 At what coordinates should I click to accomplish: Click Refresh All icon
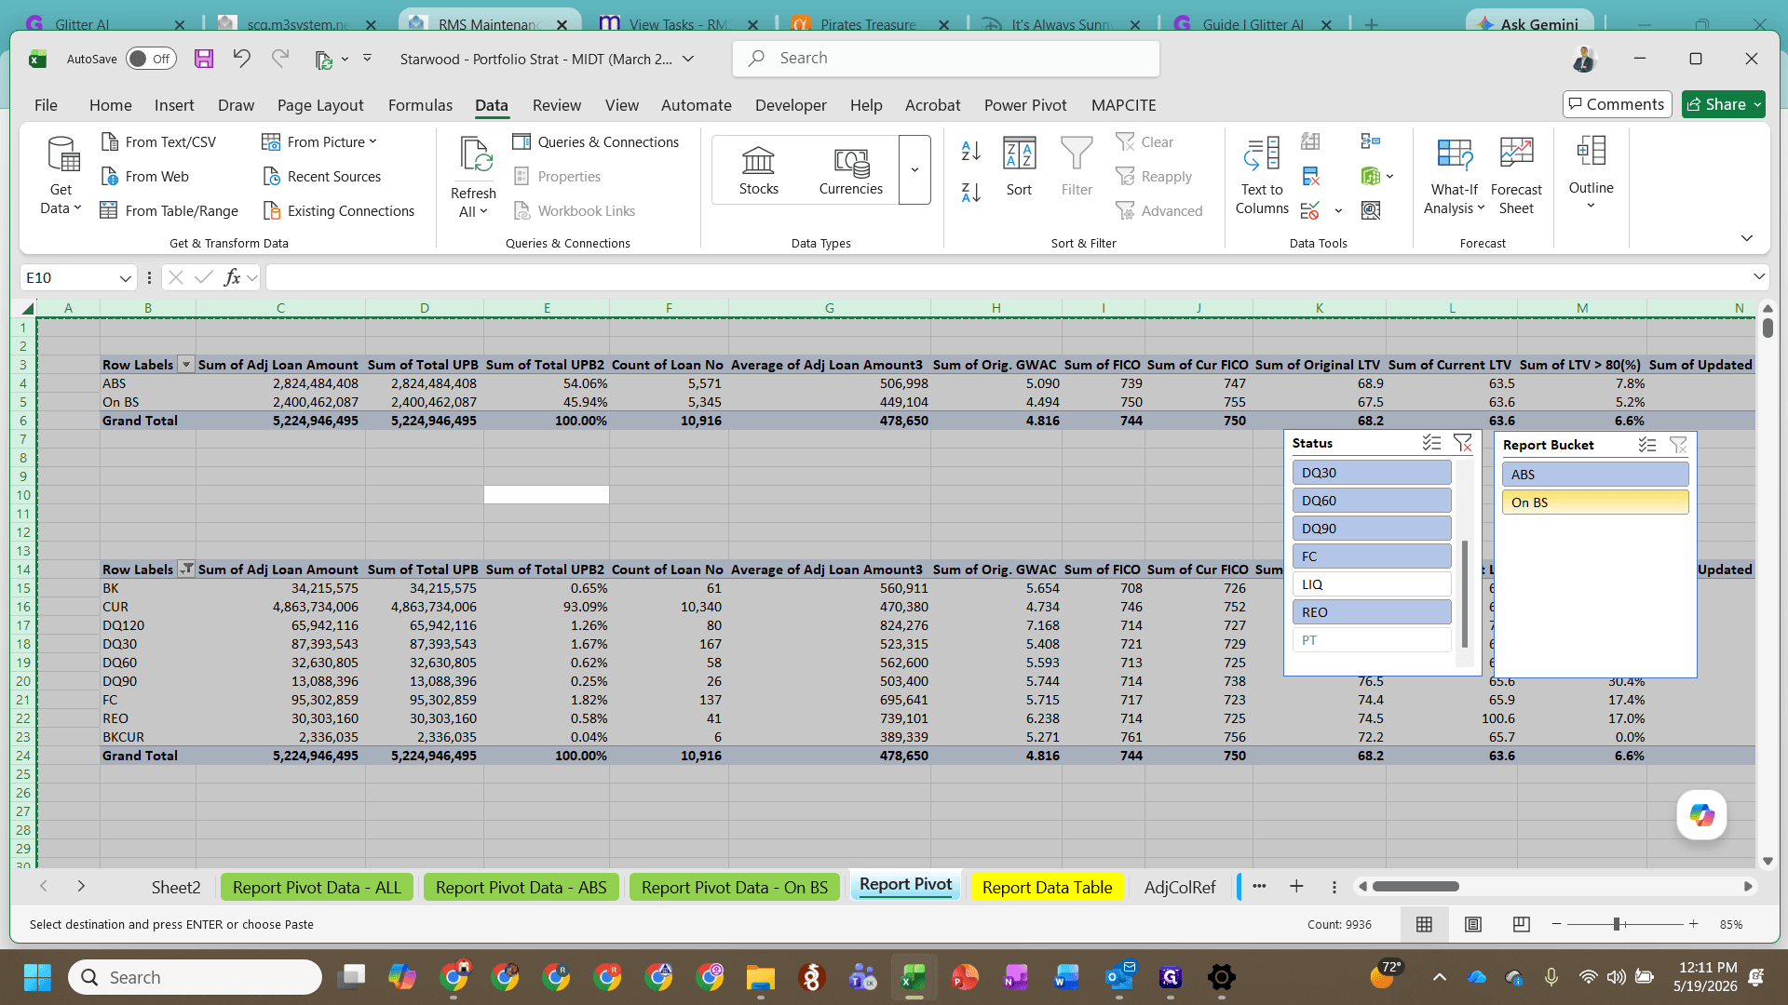(x=474, y=176)
